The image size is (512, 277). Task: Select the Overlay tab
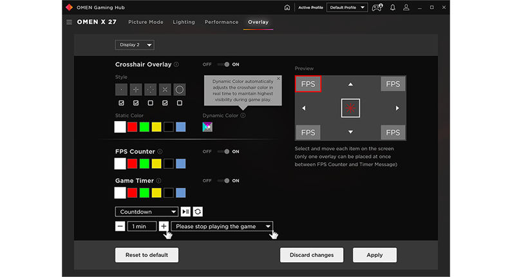[258, 22]
